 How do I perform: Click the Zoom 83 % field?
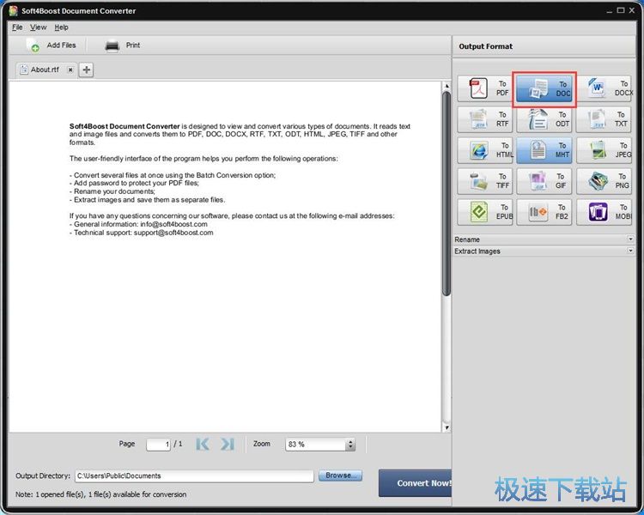pos(316,445)
